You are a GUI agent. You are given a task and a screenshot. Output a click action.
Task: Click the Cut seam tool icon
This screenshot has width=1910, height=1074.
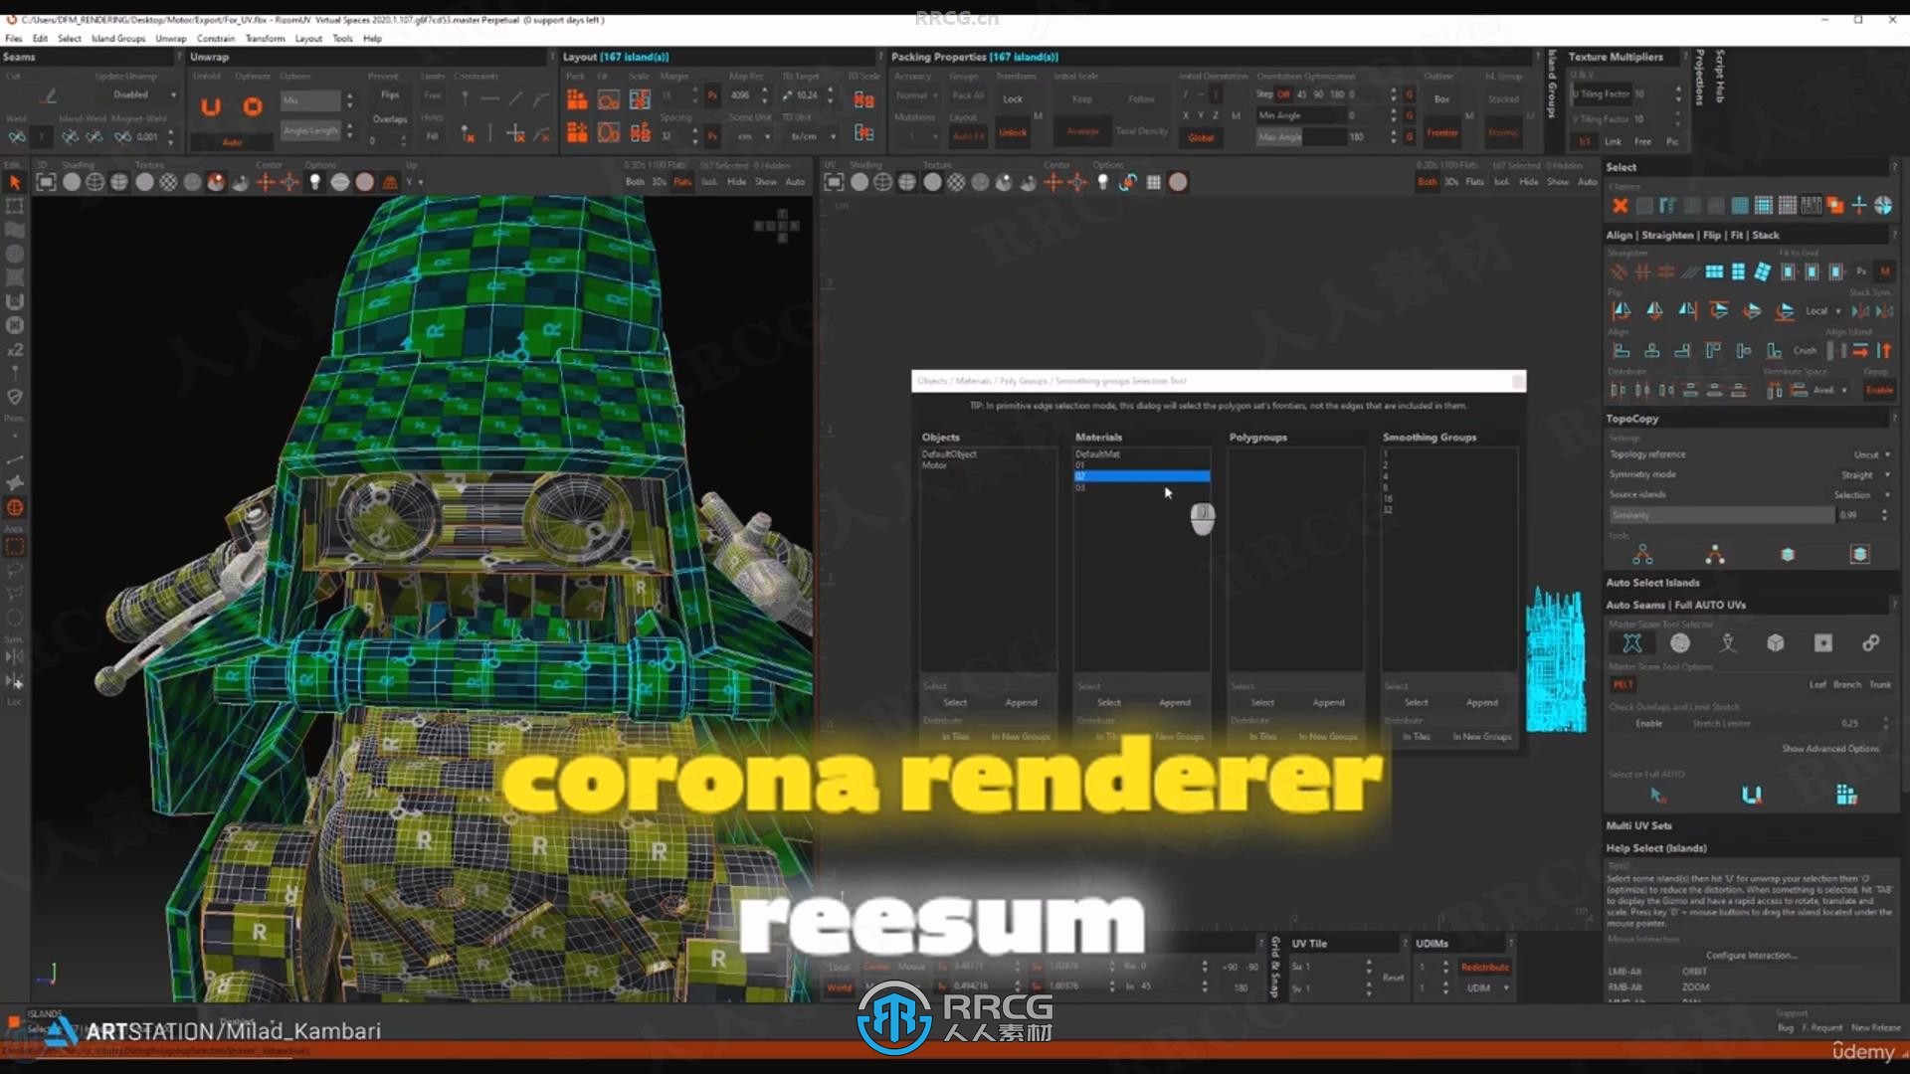tap(49, 96)
